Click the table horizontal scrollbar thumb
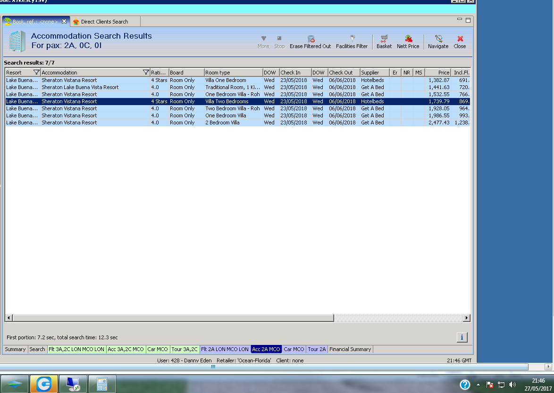The width and height of the screenshot is (554, 393). tap(173, 318)
